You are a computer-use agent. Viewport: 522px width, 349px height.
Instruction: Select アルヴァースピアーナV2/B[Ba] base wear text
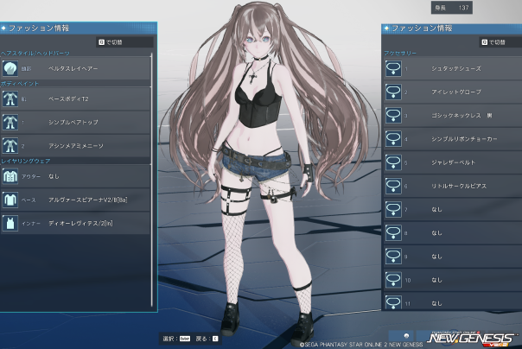pyautogui.click(x=88, y=200)
